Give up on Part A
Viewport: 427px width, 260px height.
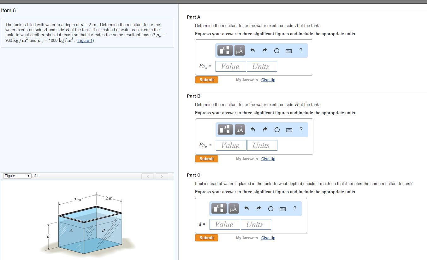(268, 80)
